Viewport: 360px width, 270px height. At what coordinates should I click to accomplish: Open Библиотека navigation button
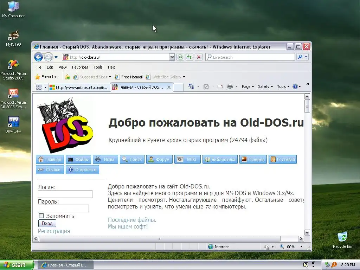click(x=220, y=159)
